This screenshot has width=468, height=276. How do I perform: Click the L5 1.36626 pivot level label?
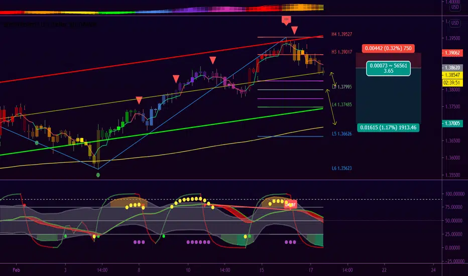(342, 133)
